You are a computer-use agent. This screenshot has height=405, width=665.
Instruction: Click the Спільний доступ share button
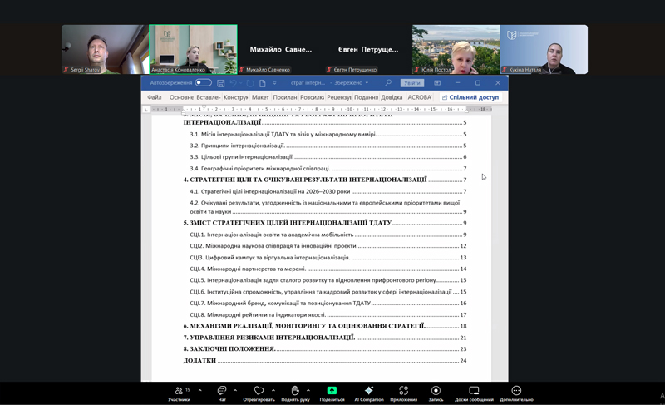click(x=470, y=97)
